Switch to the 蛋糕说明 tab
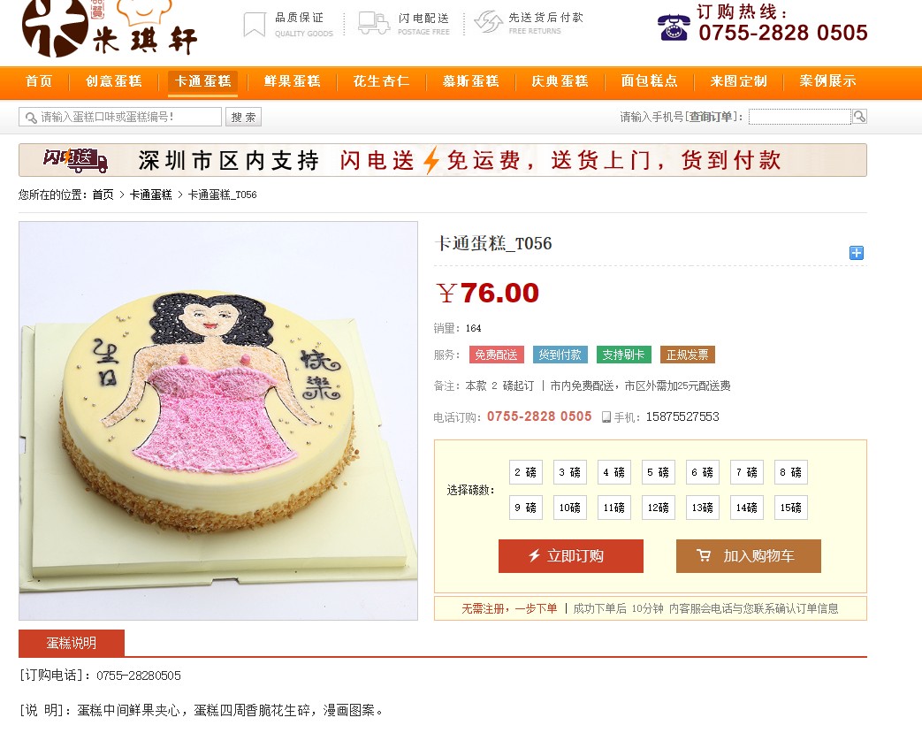Viewport: 922px width, 733px height. point(72,643)
